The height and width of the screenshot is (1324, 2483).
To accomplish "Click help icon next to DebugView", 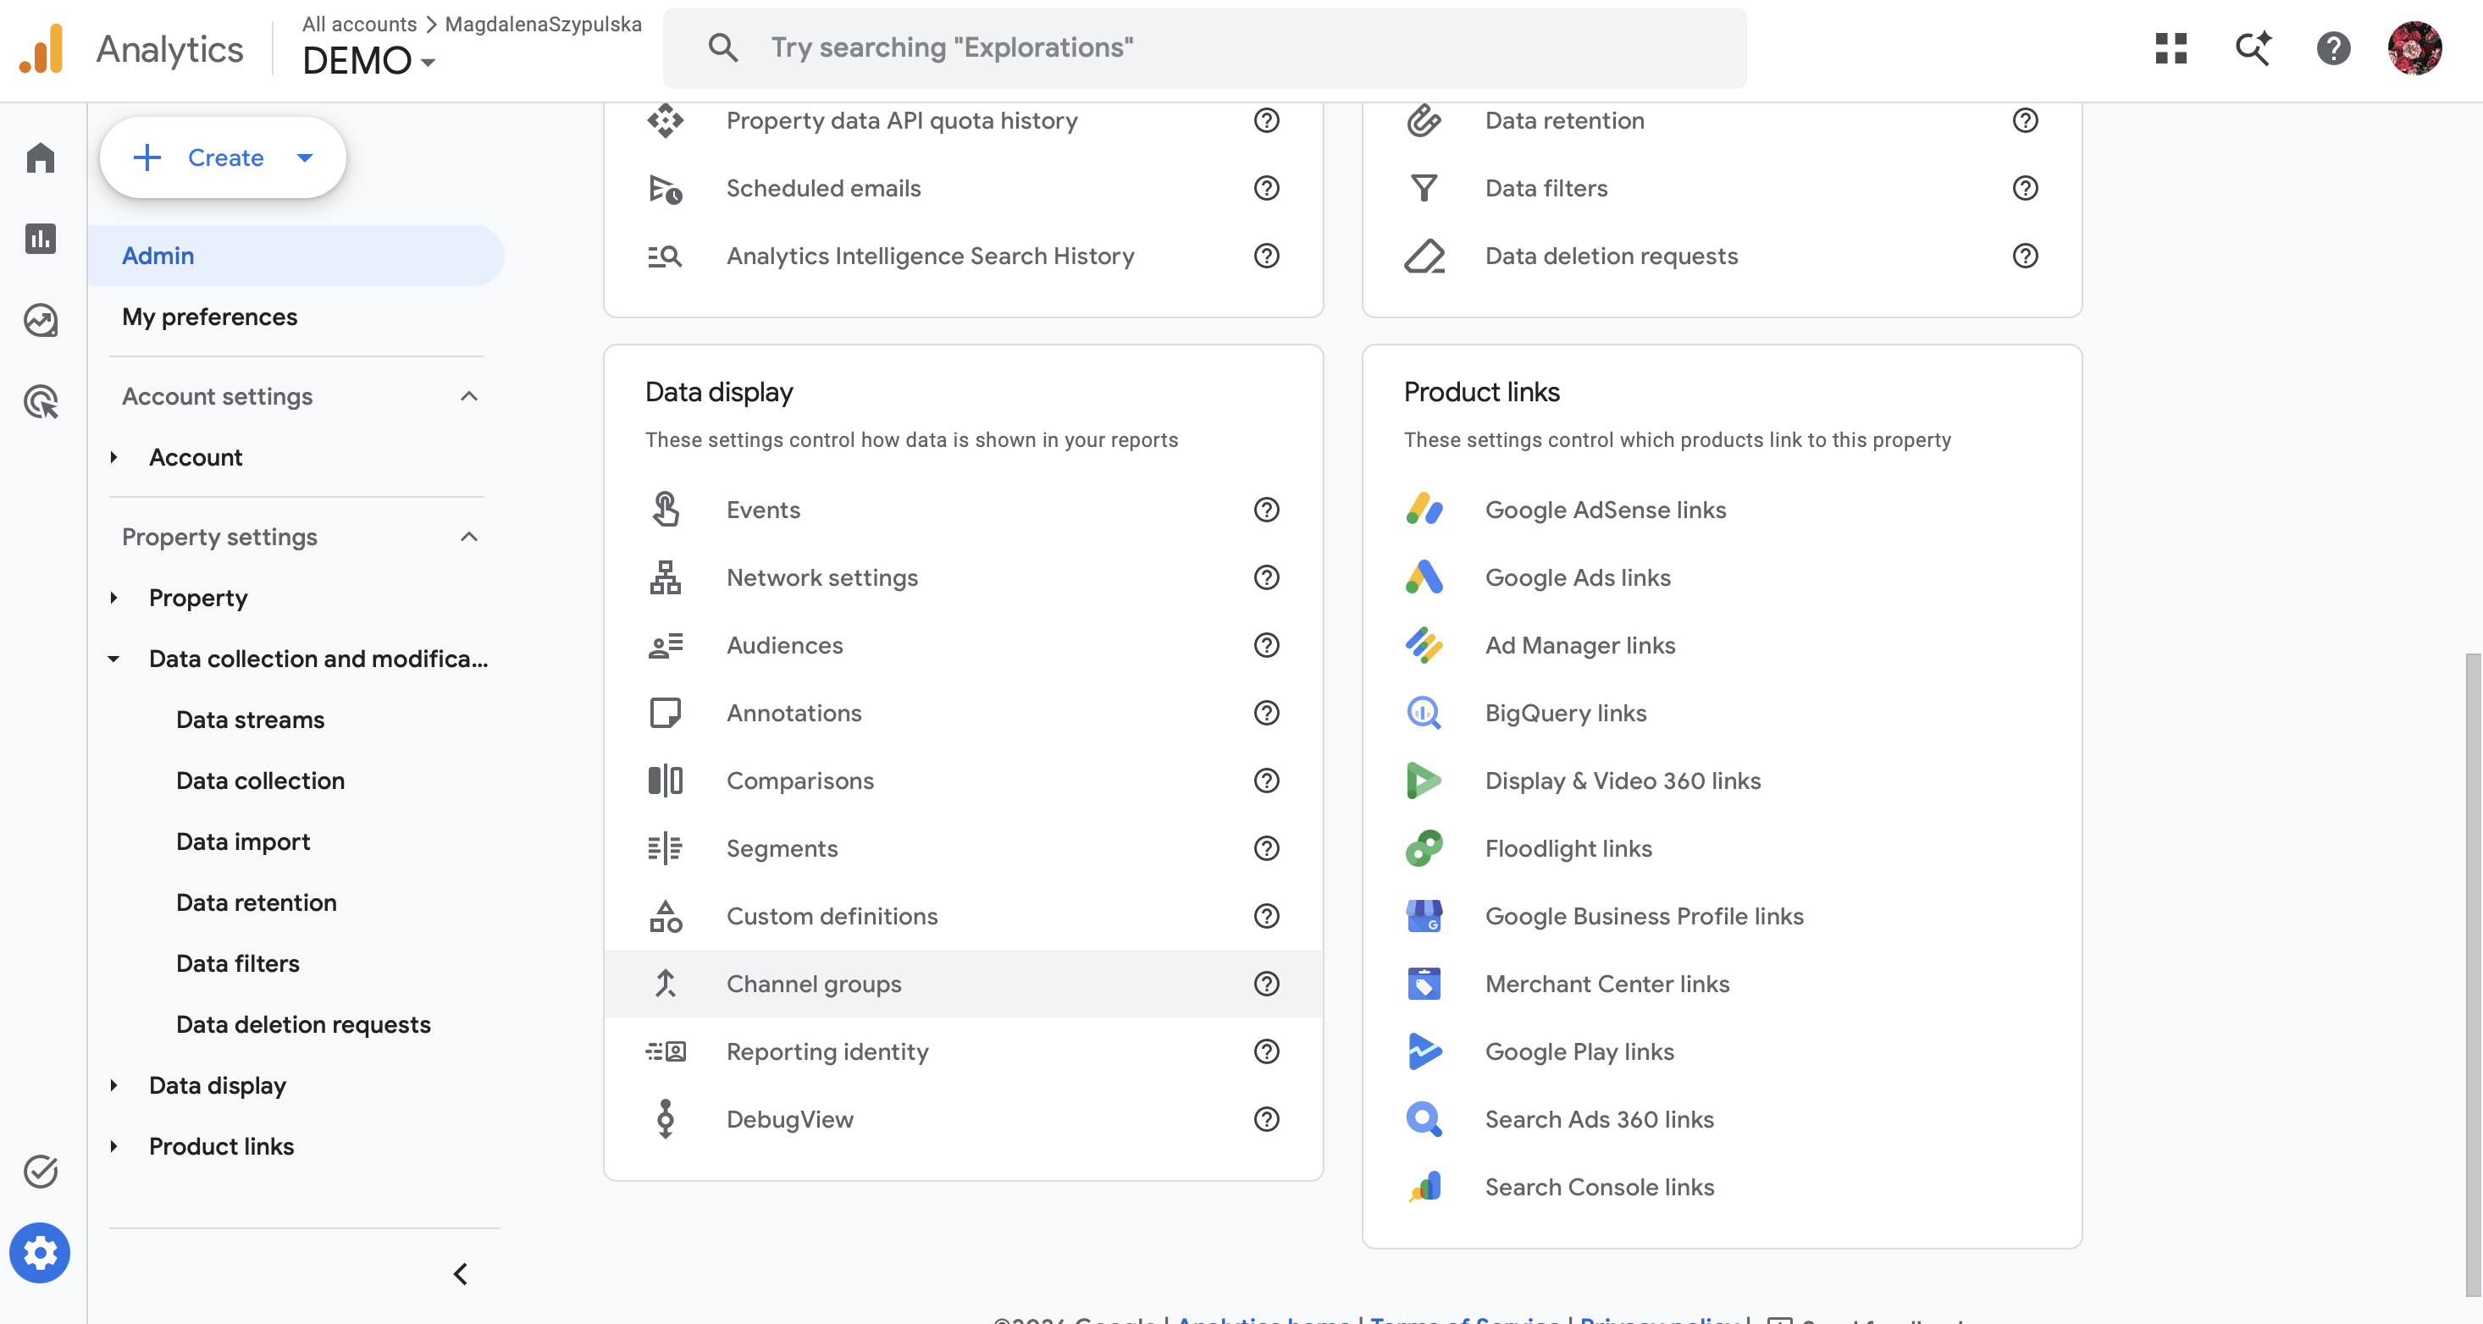I will tap(1267, 1119).
